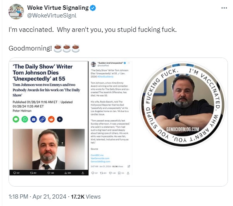Share article via email icon
Image resolution: width=233 pixels, height=206 pixels.
coord(33,119)
